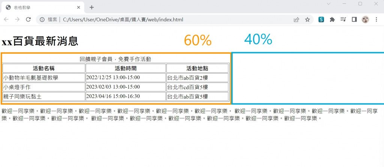Maximize the browser window

pos(360,3)
